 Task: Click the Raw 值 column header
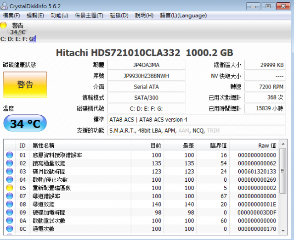[x=254, y=145]
